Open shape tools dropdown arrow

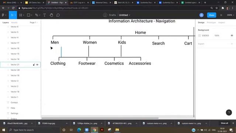[32, 15]
